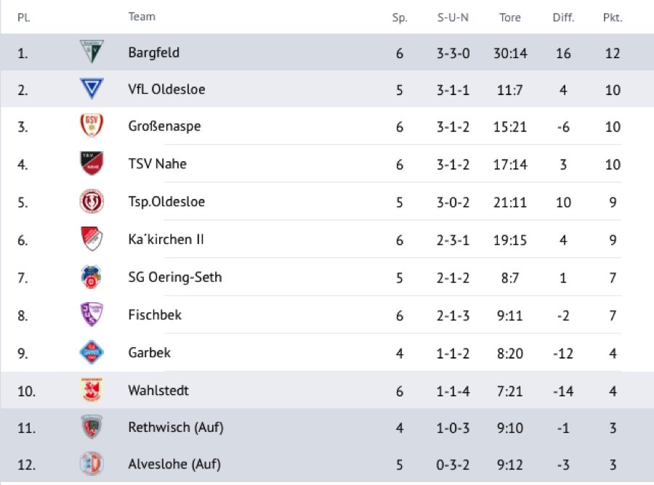Screen dimensions: 654x485
Task: Open the Bargfeld team link
Action: click(x=153, y=52)
